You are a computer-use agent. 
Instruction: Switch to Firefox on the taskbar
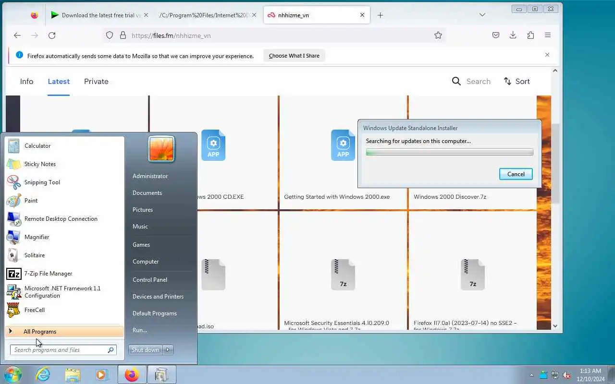click(132, 374)
